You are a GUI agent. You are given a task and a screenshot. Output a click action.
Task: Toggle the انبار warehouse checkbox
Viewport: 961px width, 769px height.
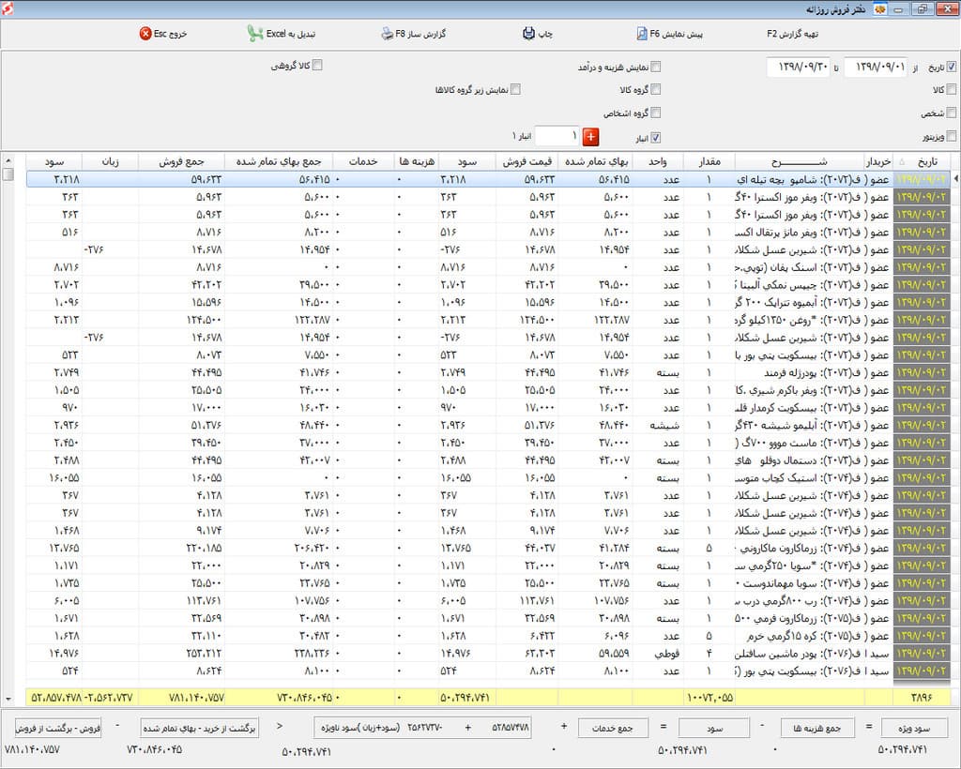656,137
